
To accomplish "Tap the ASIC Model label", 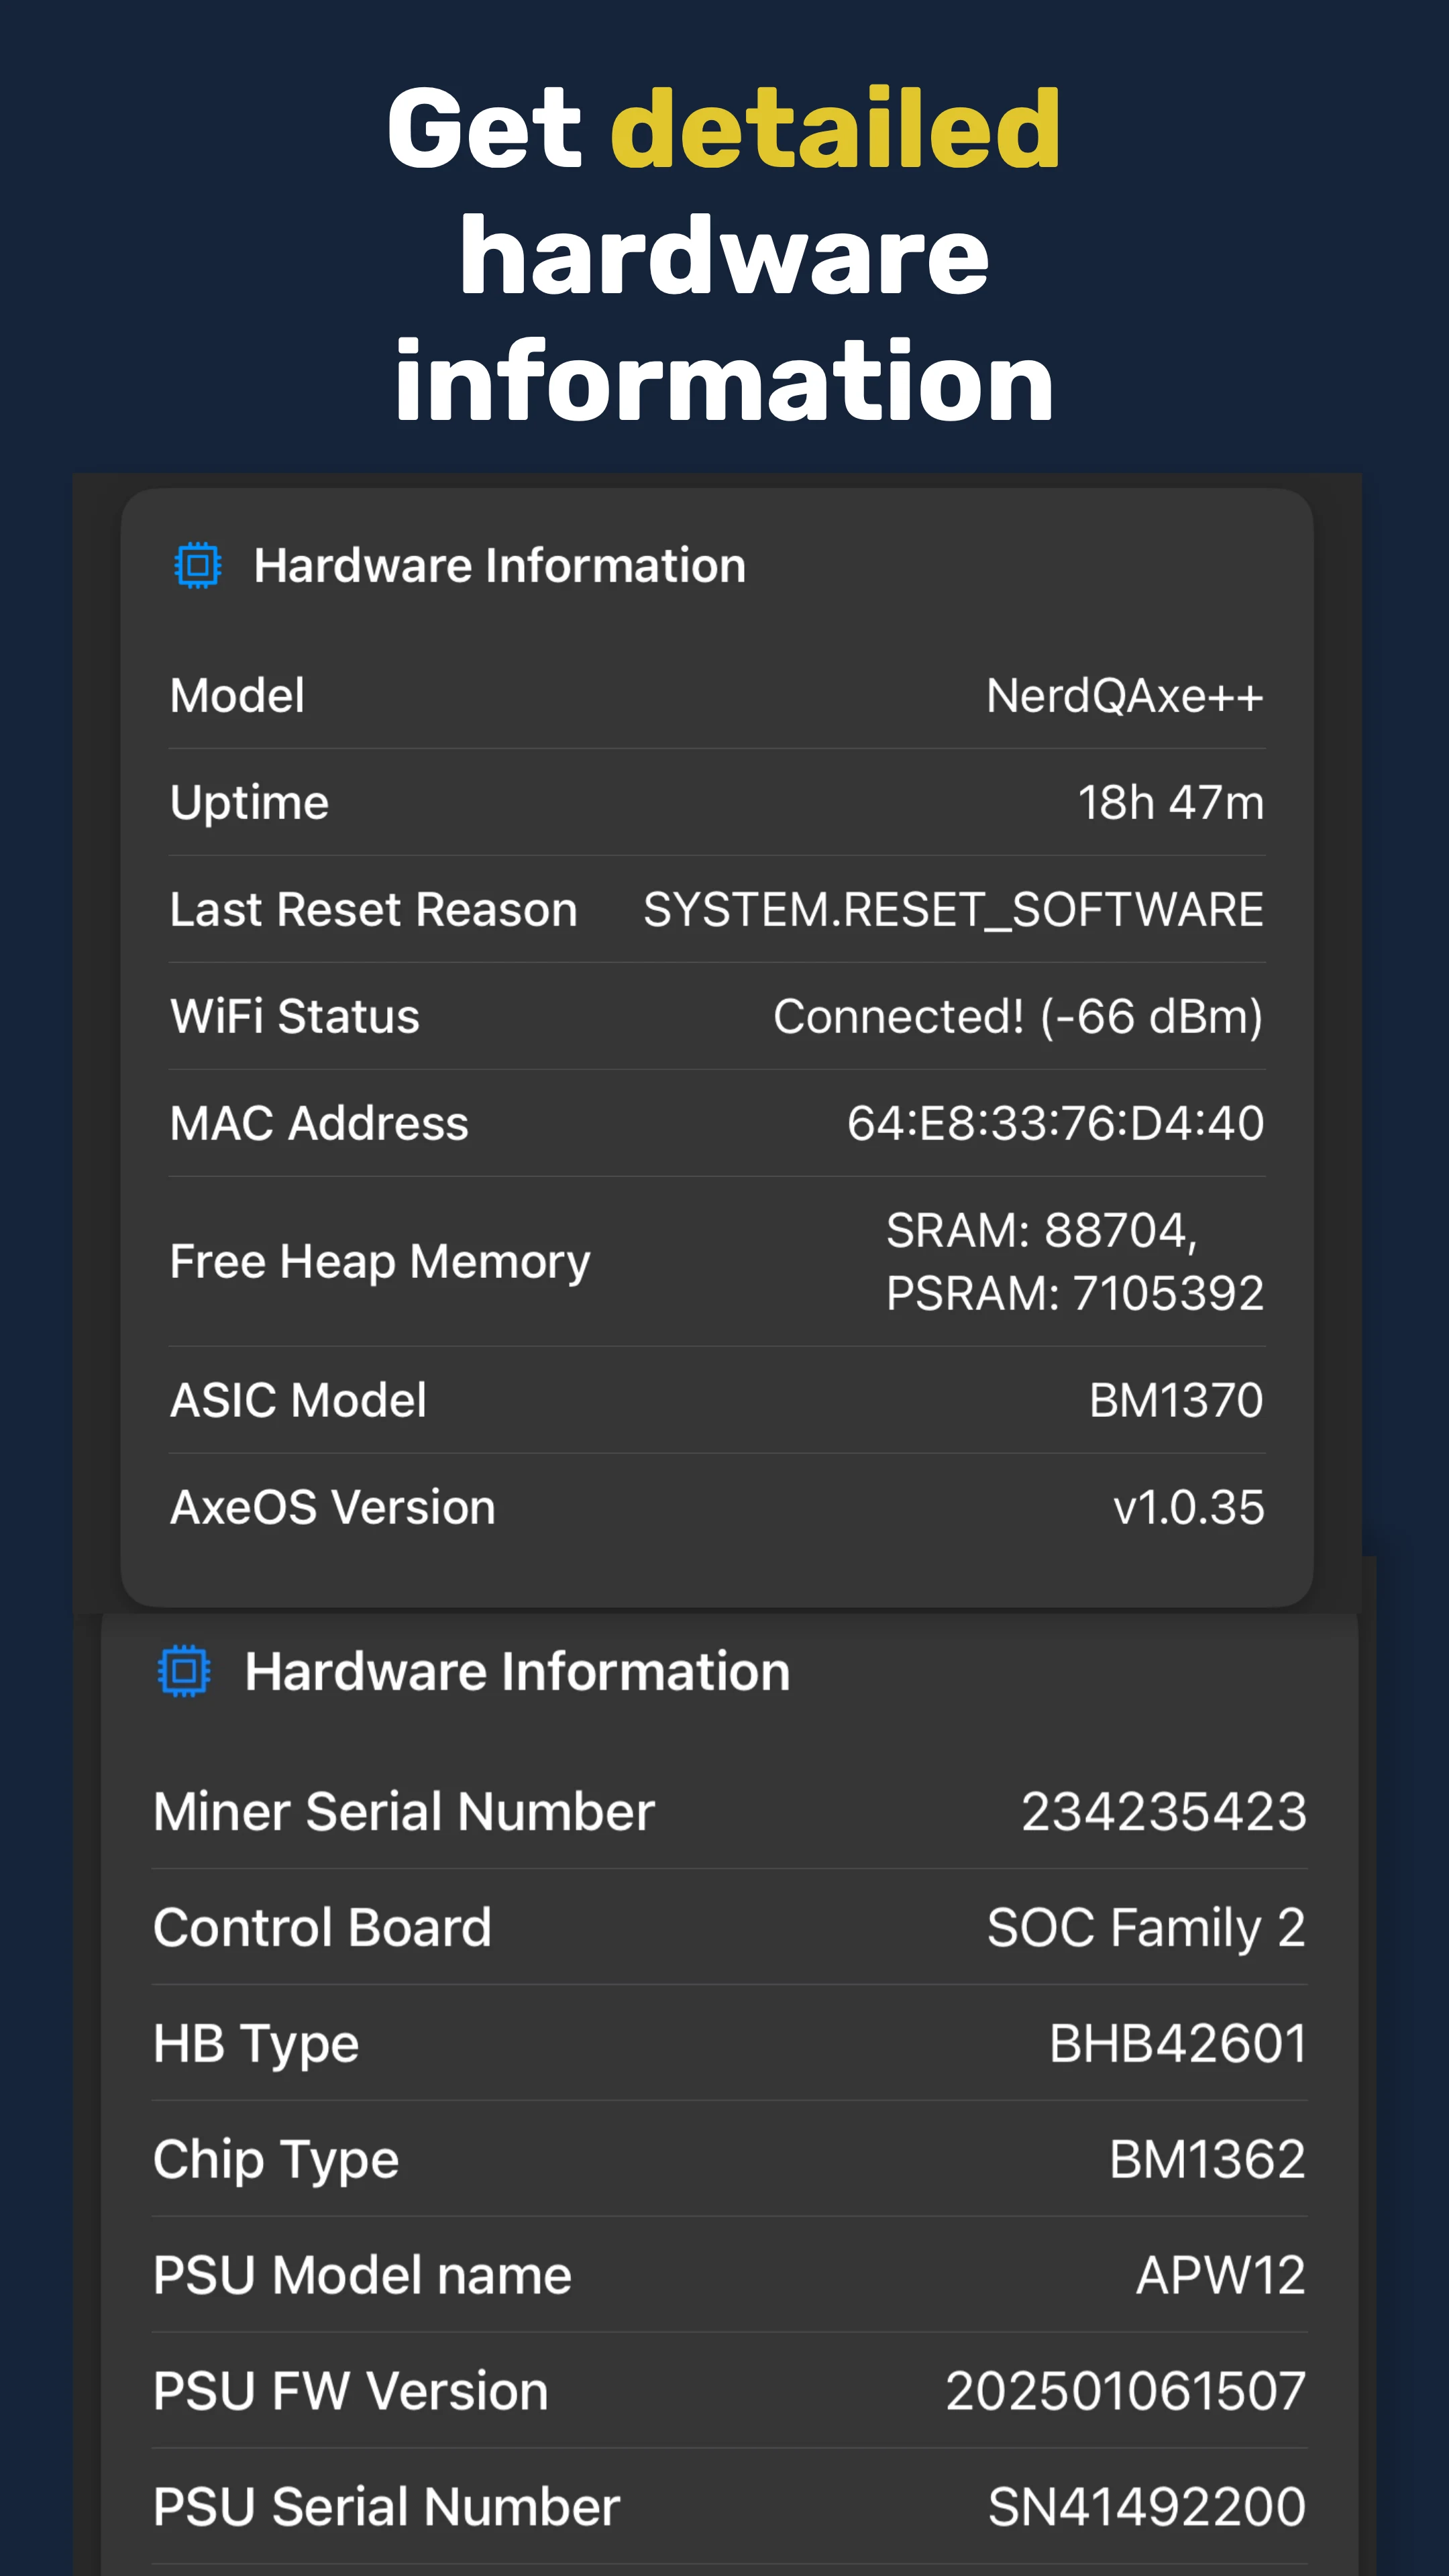I will click(298, 1400).
